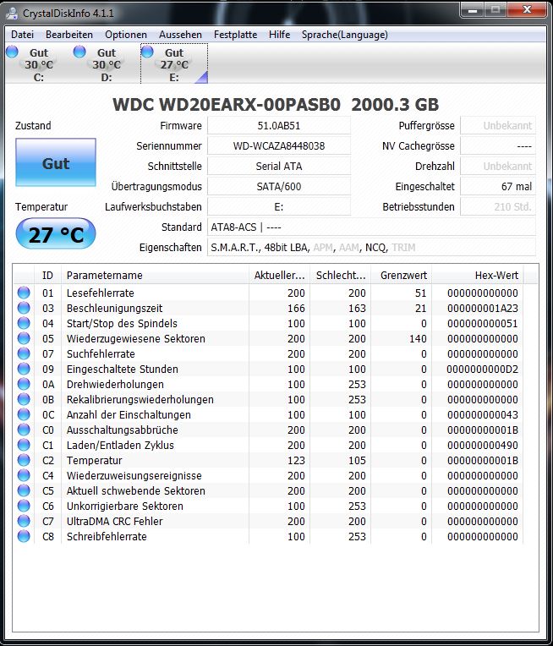Image resolution: width=553 pixels, height=646 pixels.
Task: Click status orb of Eingeschaltete Stunden
Action: click(x=24, y=369)
